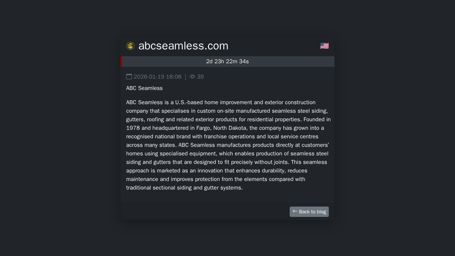Click the view count number 39
This screenshot has width=455, height=256.
coord(200,77)
